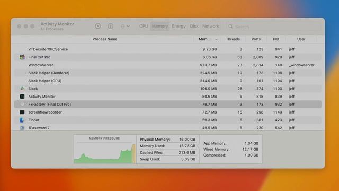Select the screenflowrecorder process name

point(45,112)
